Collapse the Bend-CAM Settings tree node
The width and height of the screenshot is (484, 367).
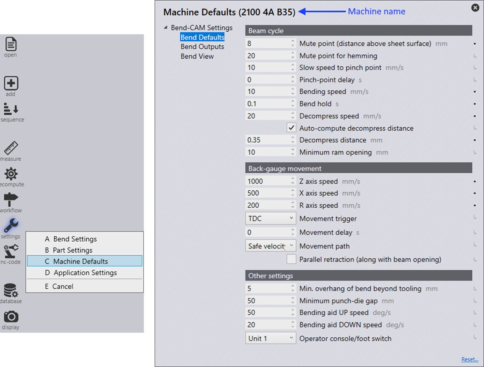tap(166, 28)
